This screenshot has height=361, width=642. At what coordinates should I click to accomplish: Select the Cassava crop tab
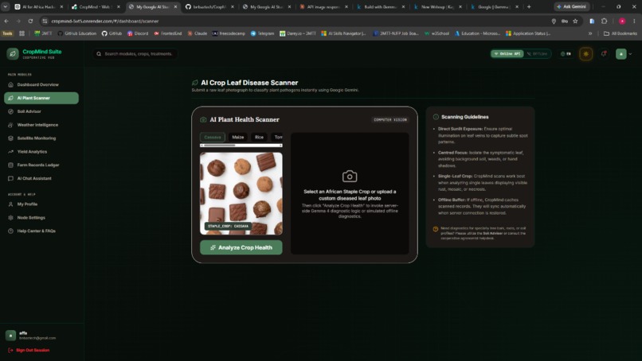tap(213, 137)
